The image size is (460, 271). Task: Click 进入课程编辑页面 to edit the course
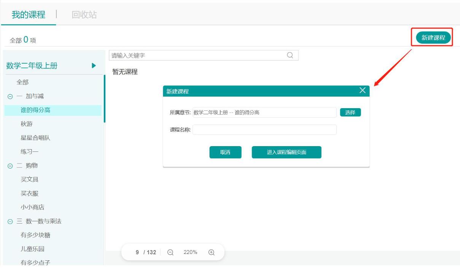coord(286,152)
